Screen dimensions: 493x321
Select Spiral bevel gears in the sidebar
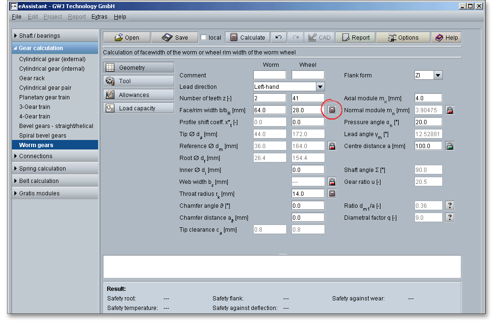click(43, 136)
